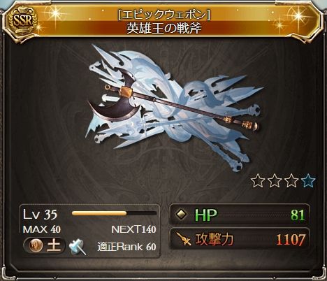327x281 pixels.
Task: Click the first empty uncap star
Action: [258, 181]
